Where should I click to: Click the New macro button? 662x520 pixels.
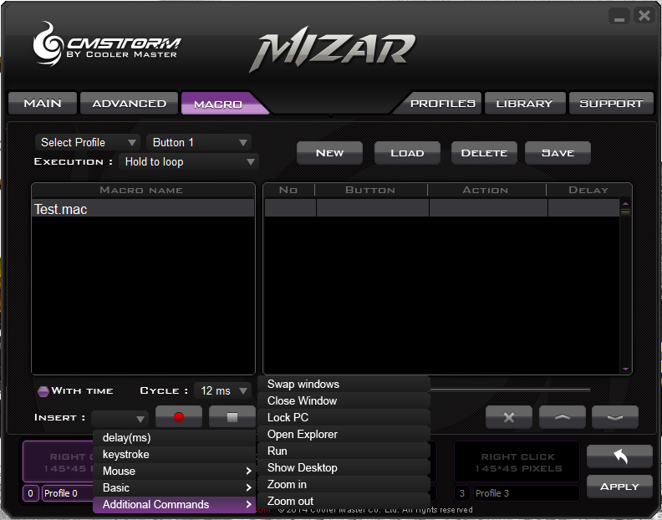tap(329, 153)
